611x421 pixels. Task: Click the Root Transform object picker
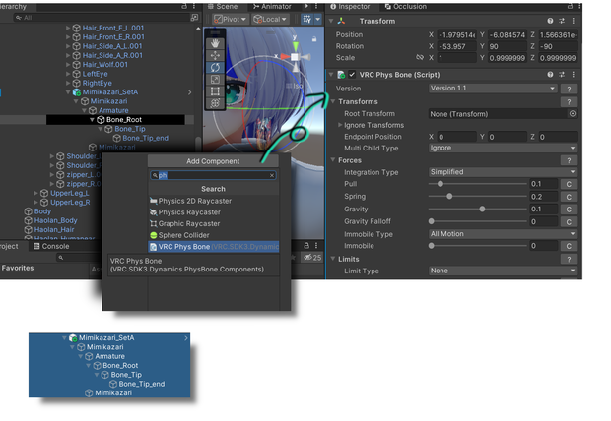point(572,114)
